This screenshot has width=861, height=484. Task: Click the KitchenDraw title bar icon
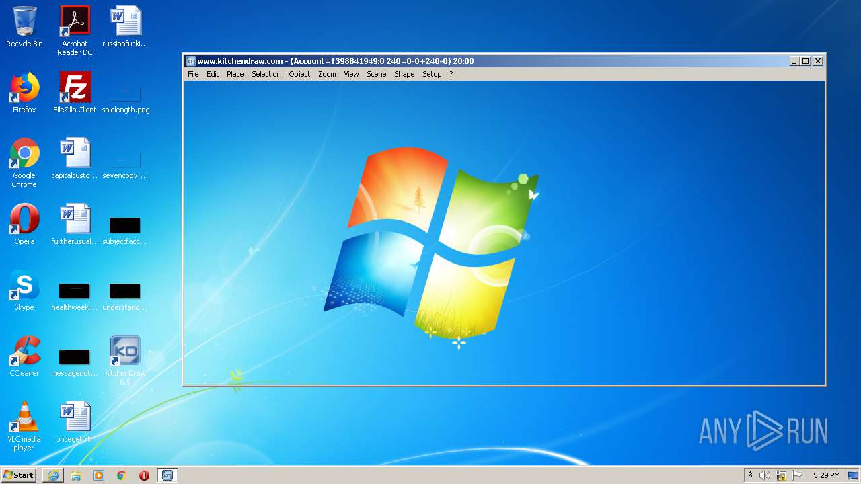191,61
